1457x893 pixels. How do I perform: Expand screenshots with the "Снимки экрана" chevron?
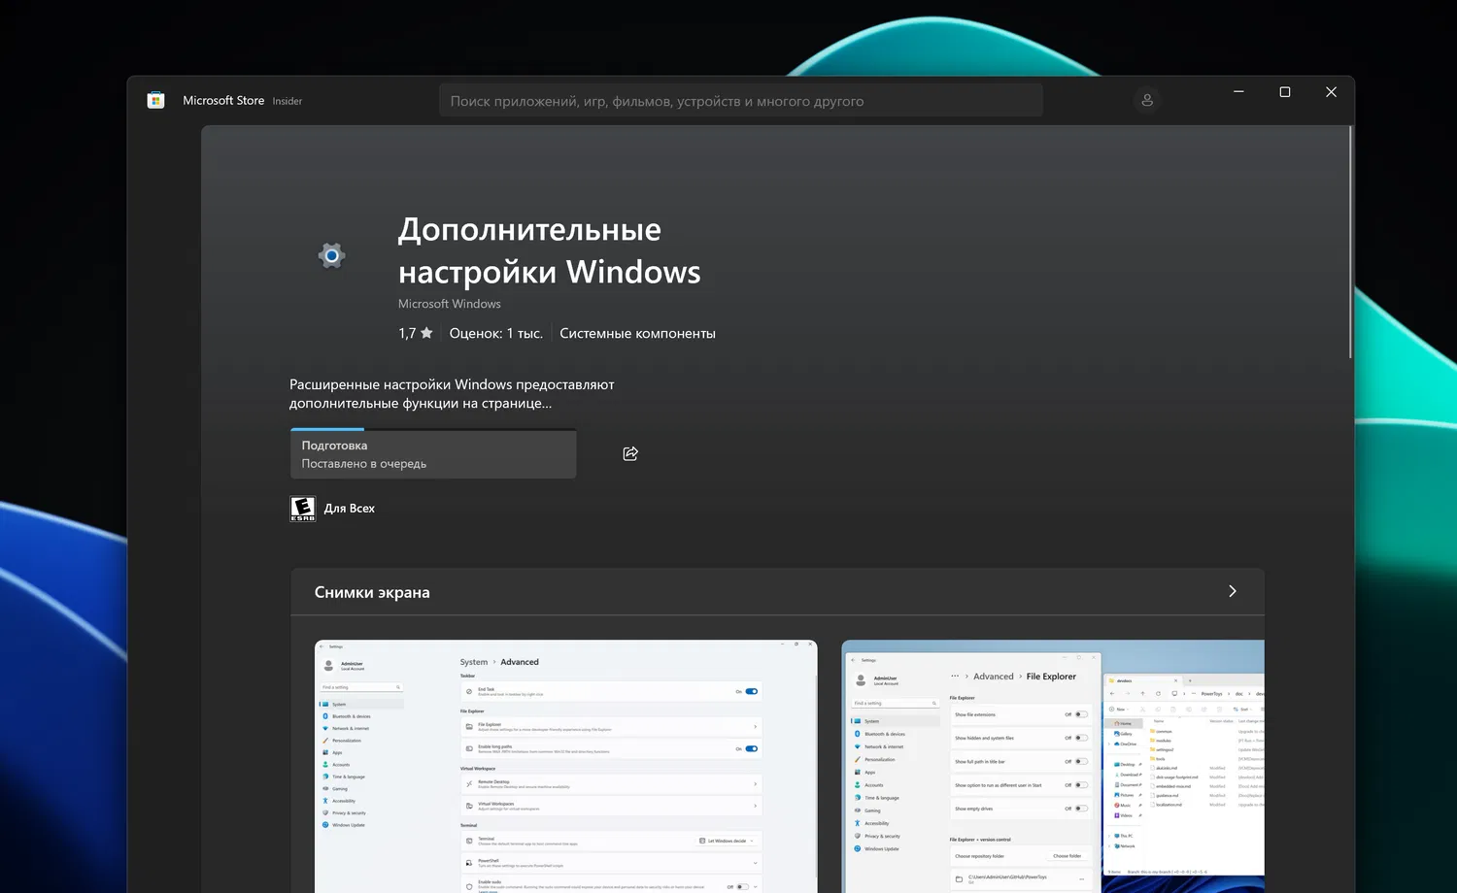tap(1233, 591)
